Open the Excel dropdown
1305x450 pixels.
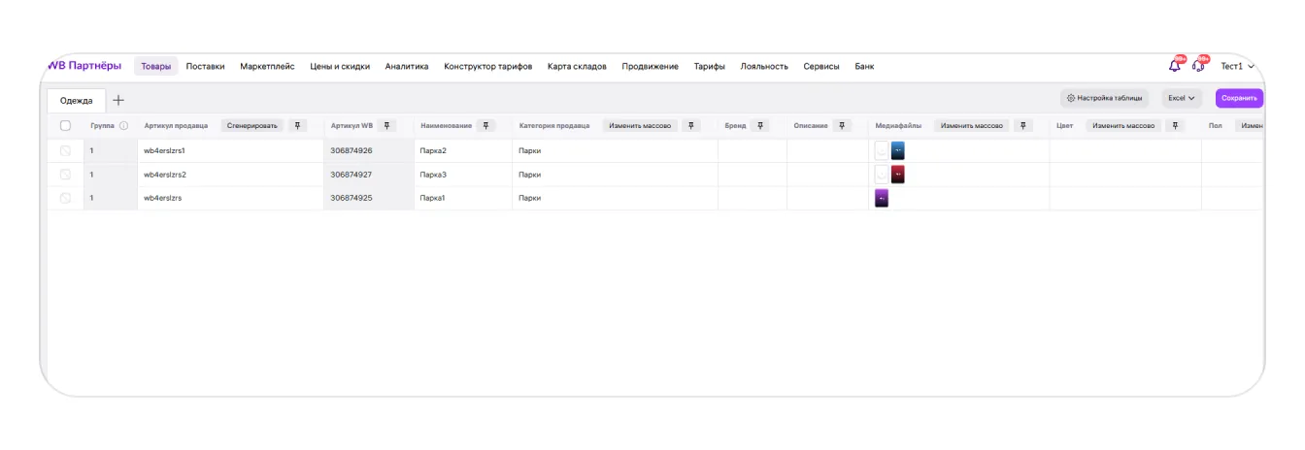[x=1181, y=98]
